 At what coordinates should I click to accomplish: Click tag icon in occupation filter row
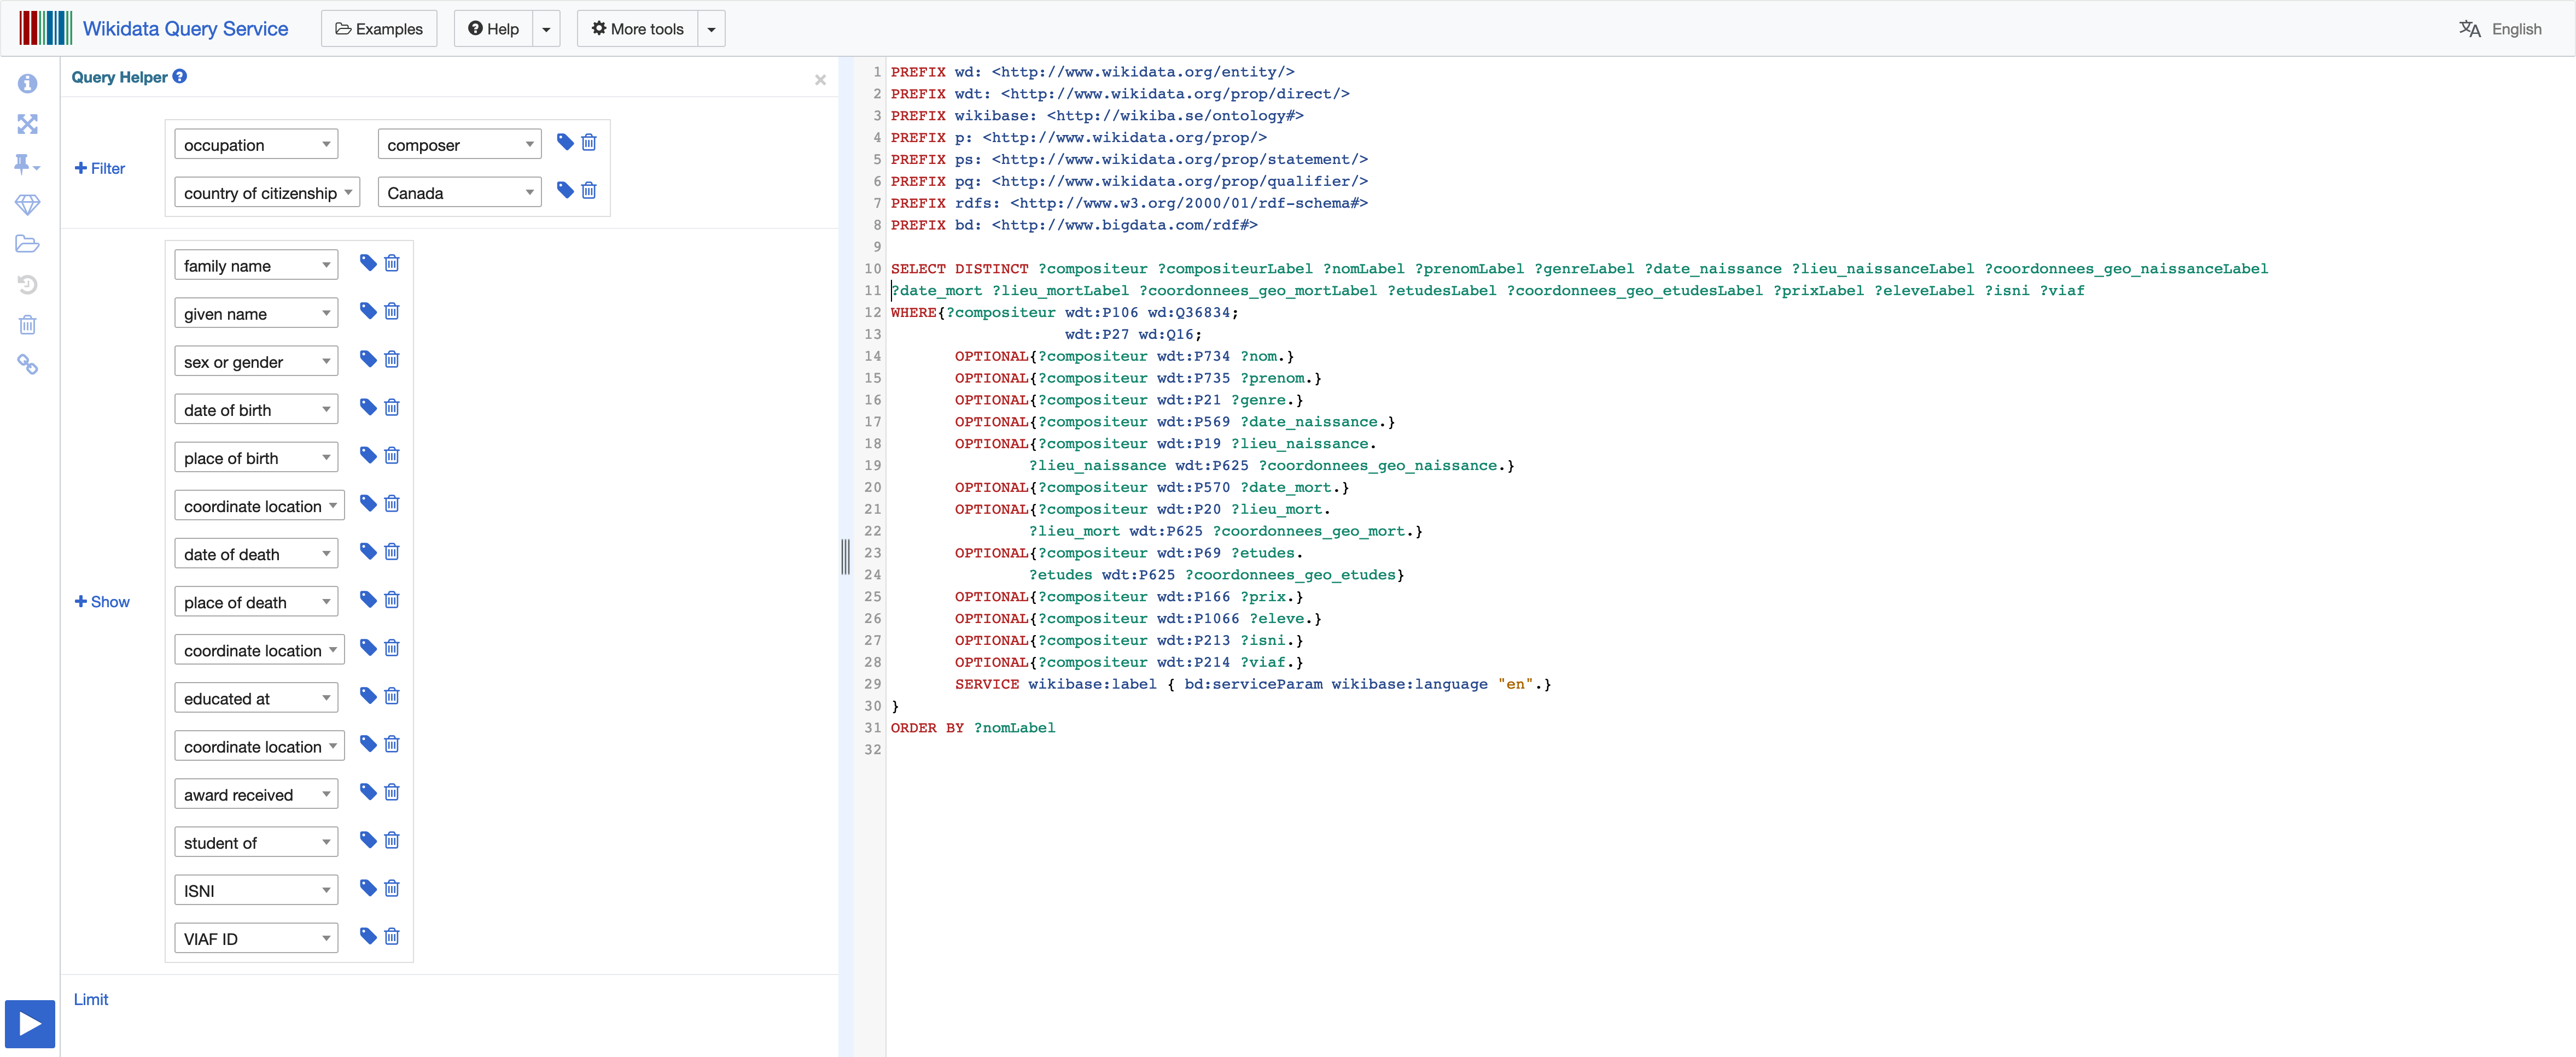click(x=565, y=143)
